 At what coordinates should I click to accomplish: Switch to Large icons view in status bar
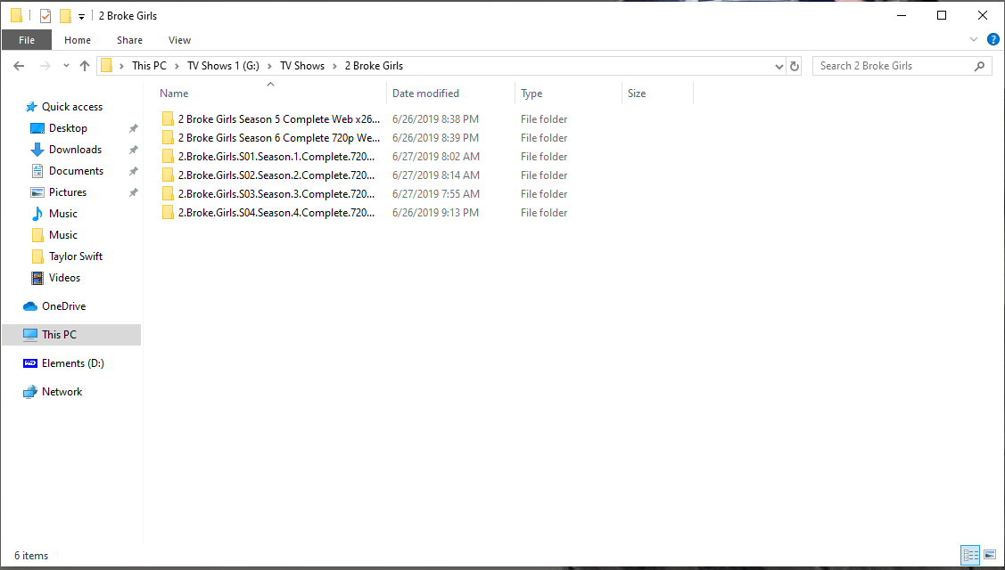tap(990, 555)
